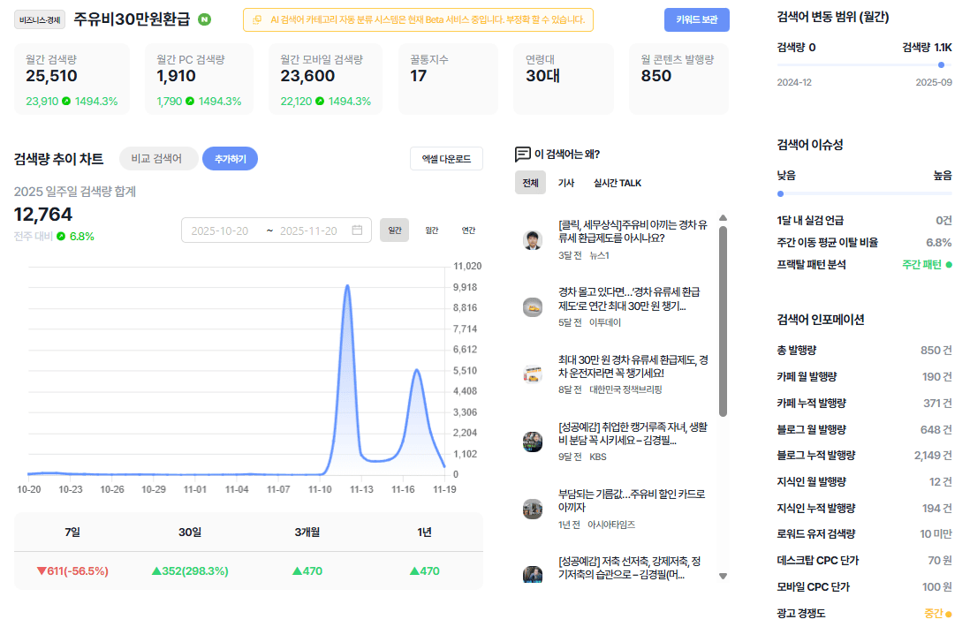Open the calendar icon in date range
This screenshot has width=970, height=627.
[x=357, y=230]
